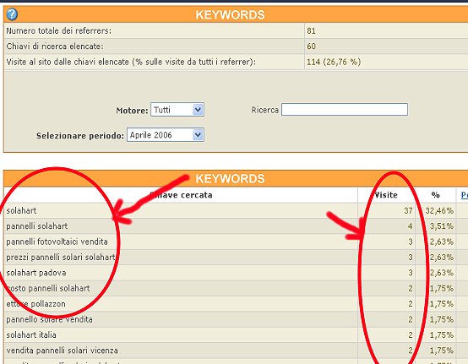Click the 37 visits value for solahart

coord(408,210)
